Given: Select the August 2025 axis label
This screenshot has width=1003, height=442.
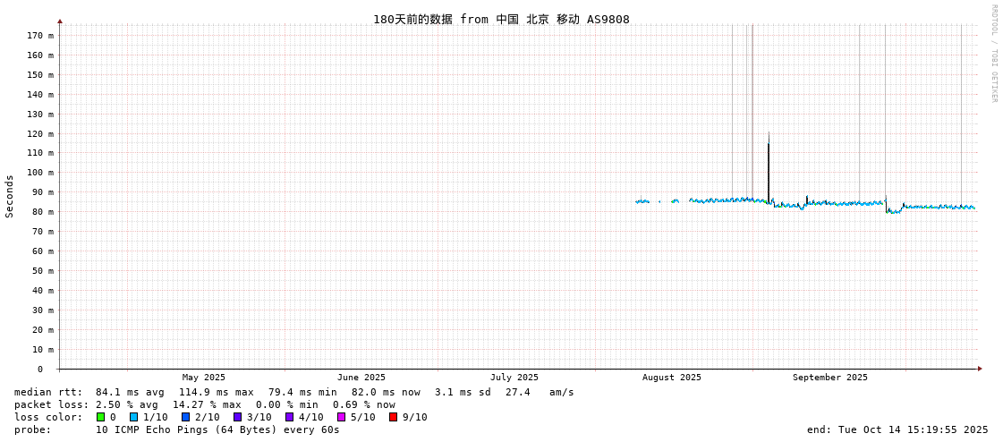Looking at the screenshot, I should 672,378.
